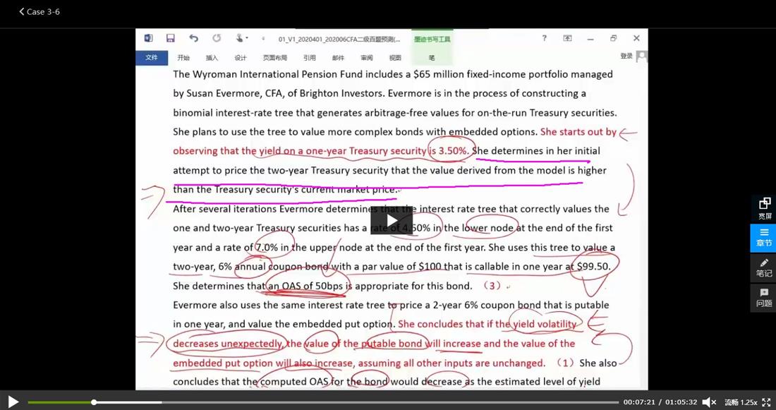
Task: Switch to the 审阅 Review tab
Action: pyautogui.click(x=367, y=58)
